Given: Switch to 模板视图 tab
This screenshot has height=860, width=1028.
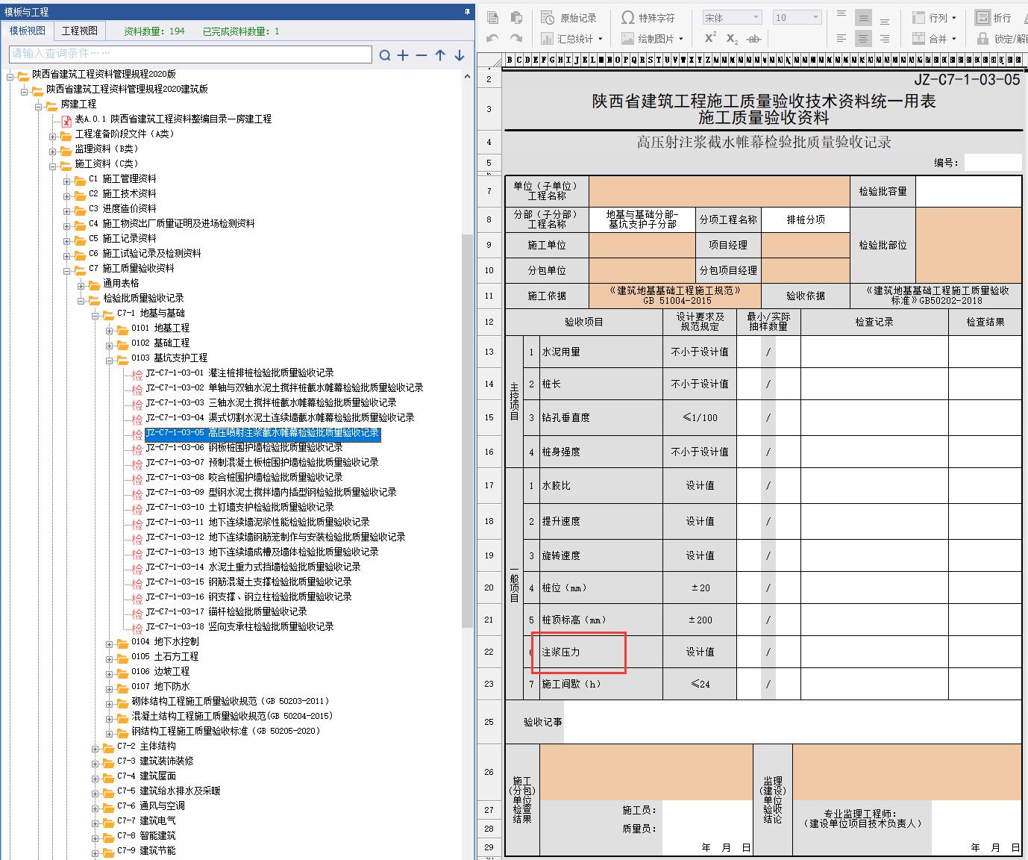Looking at the screenshot, I should (x=28, y=31).
